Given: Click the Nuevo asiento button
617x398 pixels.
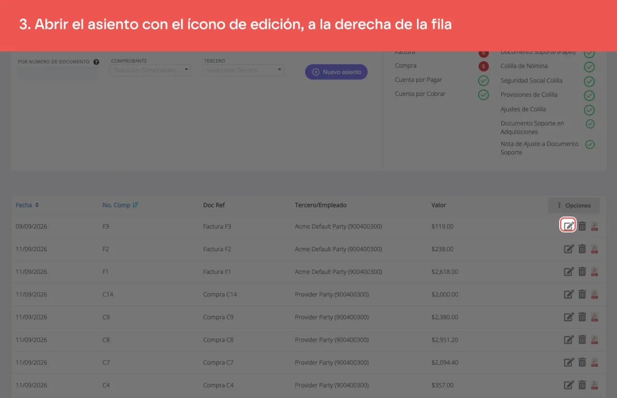Looking at the screenshot, I should [x=336, y=72].
